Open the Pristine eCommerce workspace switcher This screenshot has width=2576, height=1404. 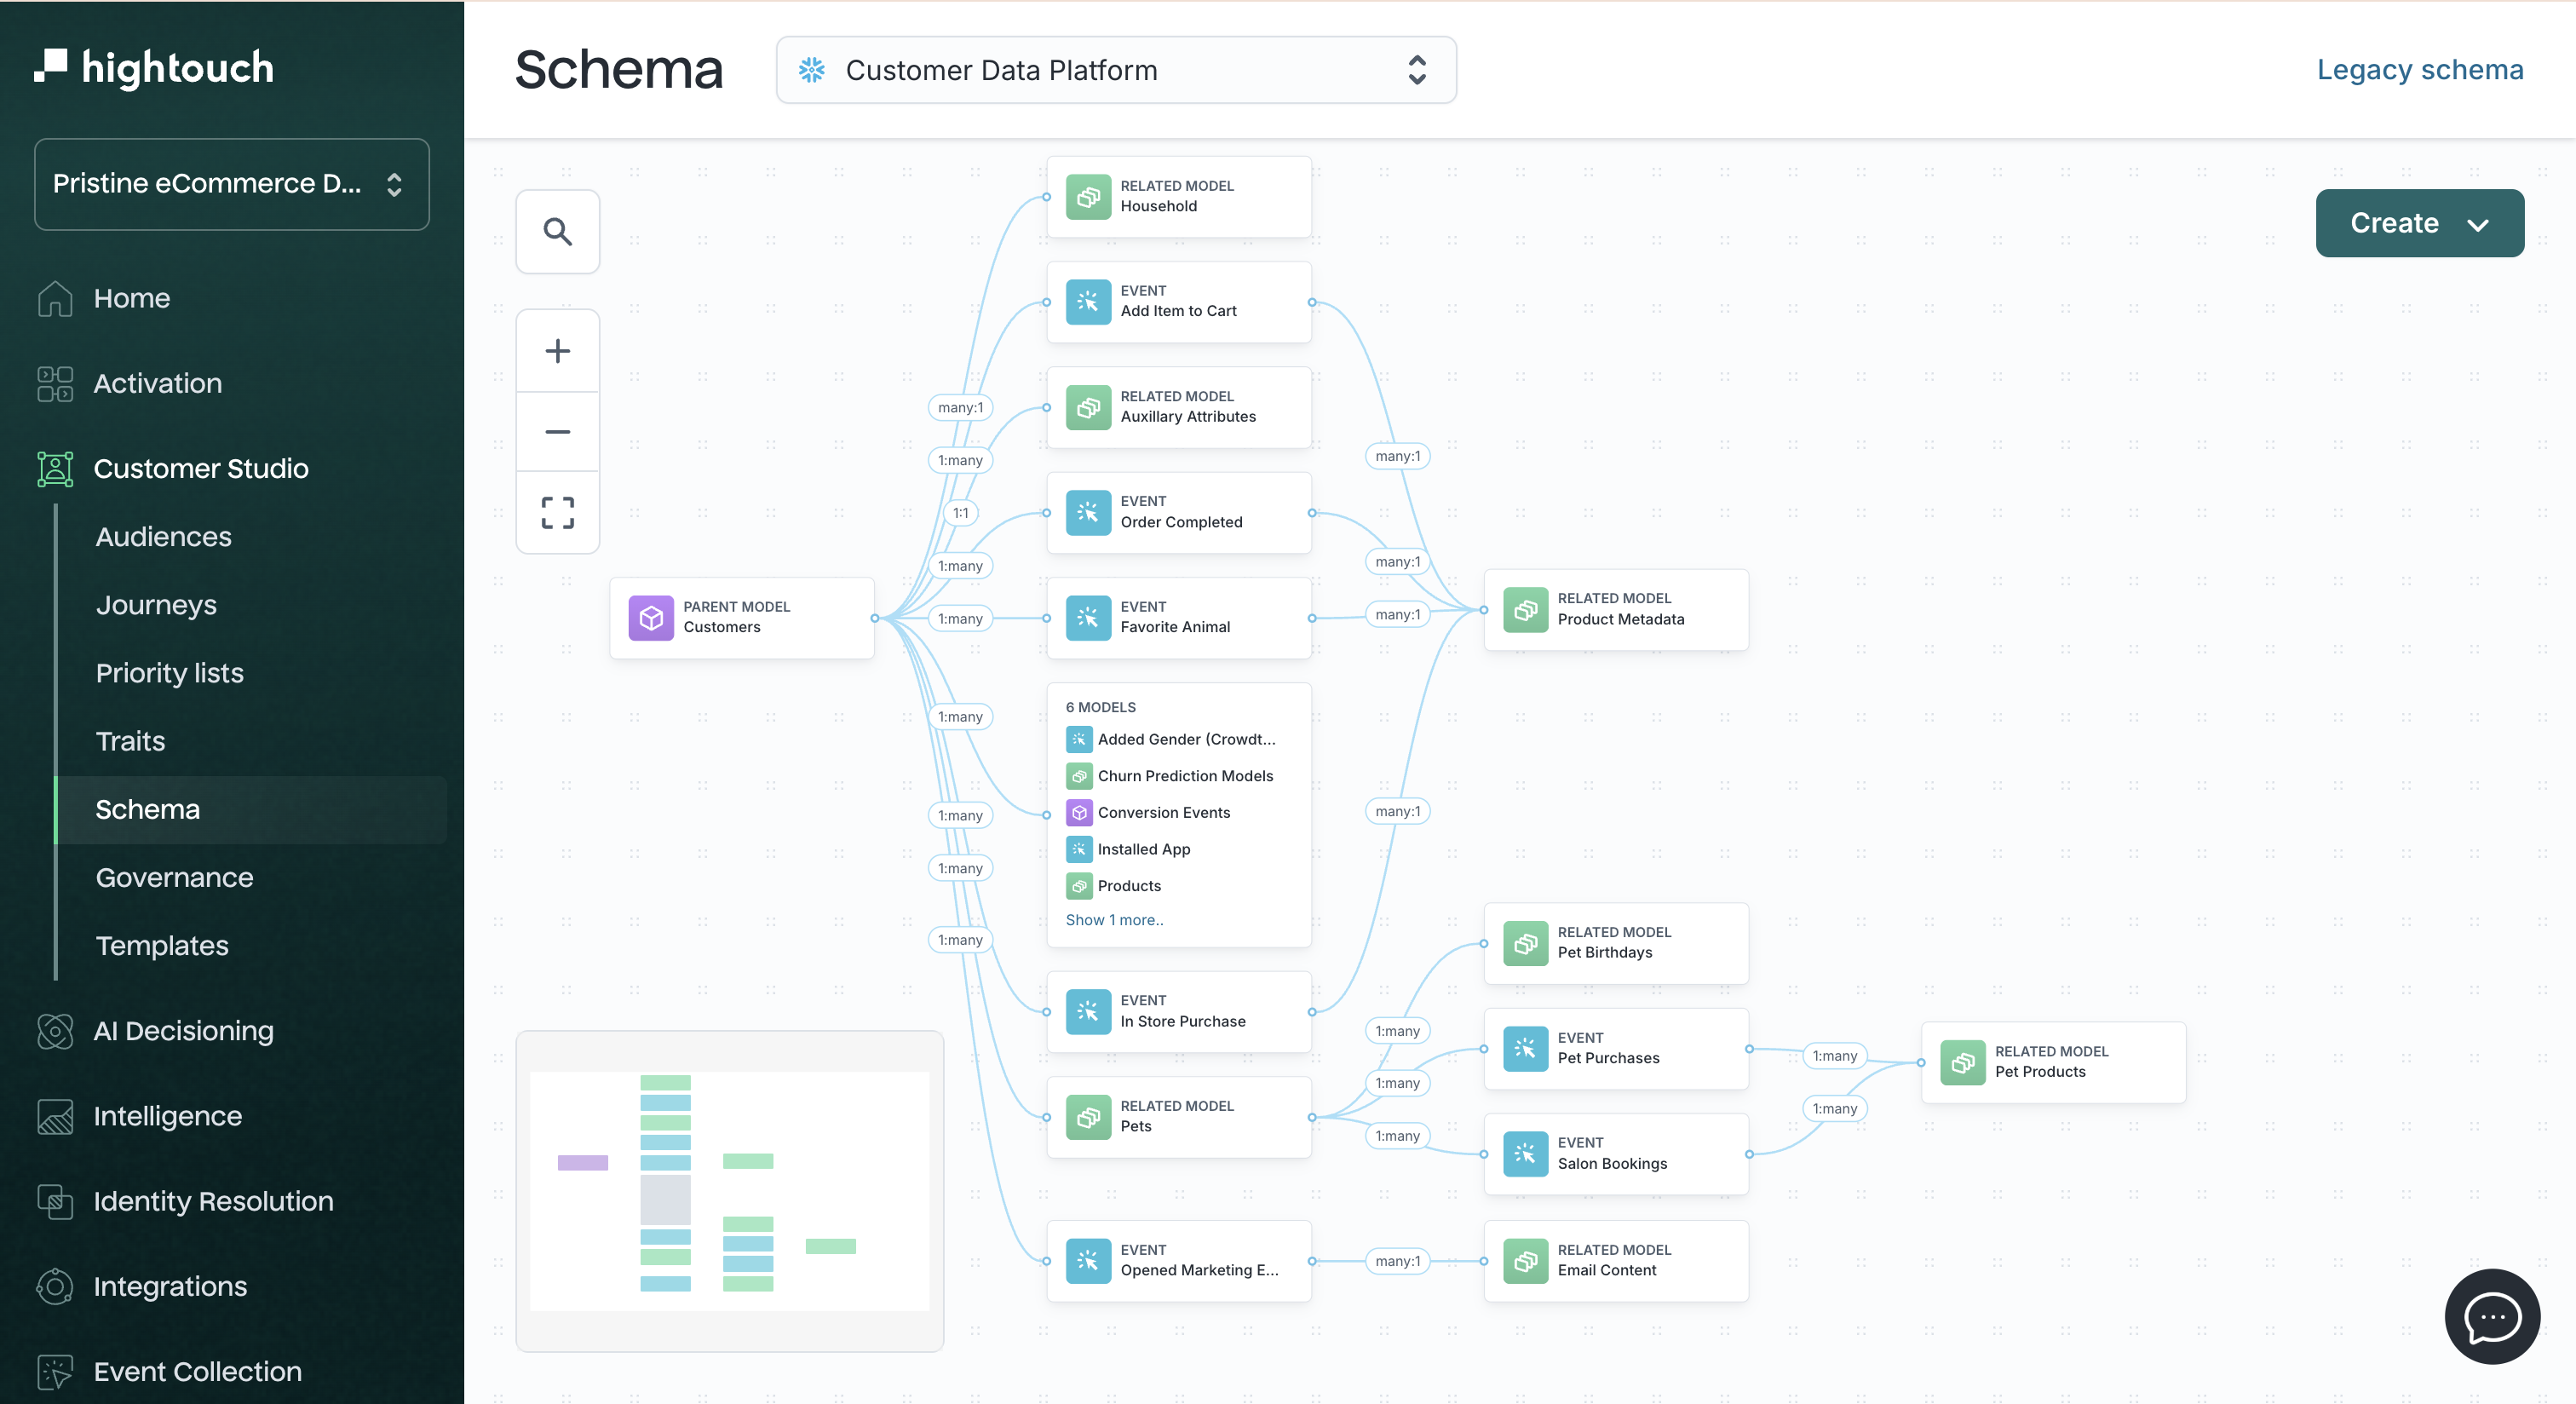tap(232, 184)
